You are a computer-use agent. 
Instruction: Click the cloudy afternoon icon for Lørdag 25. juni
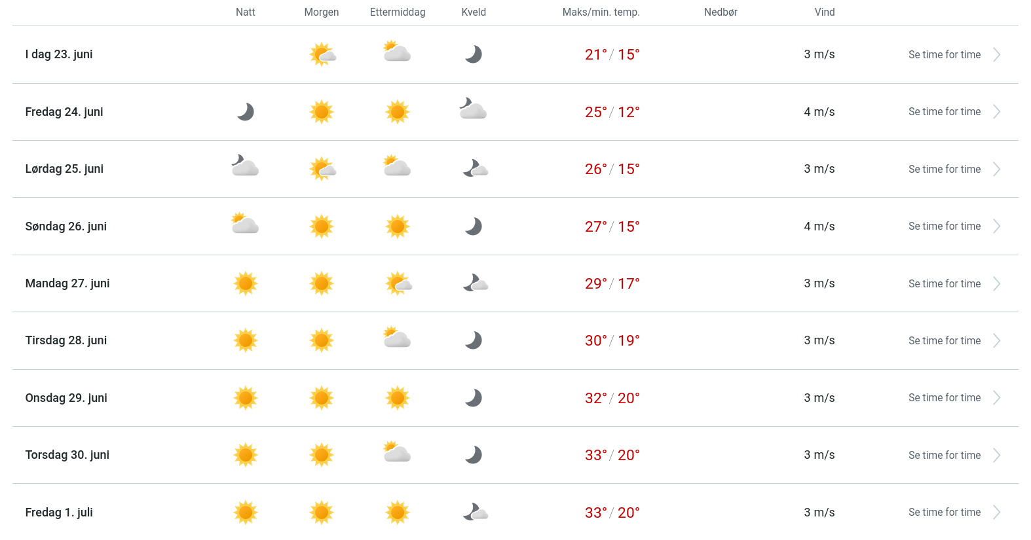pyautogui.click(x=397, y=166)
